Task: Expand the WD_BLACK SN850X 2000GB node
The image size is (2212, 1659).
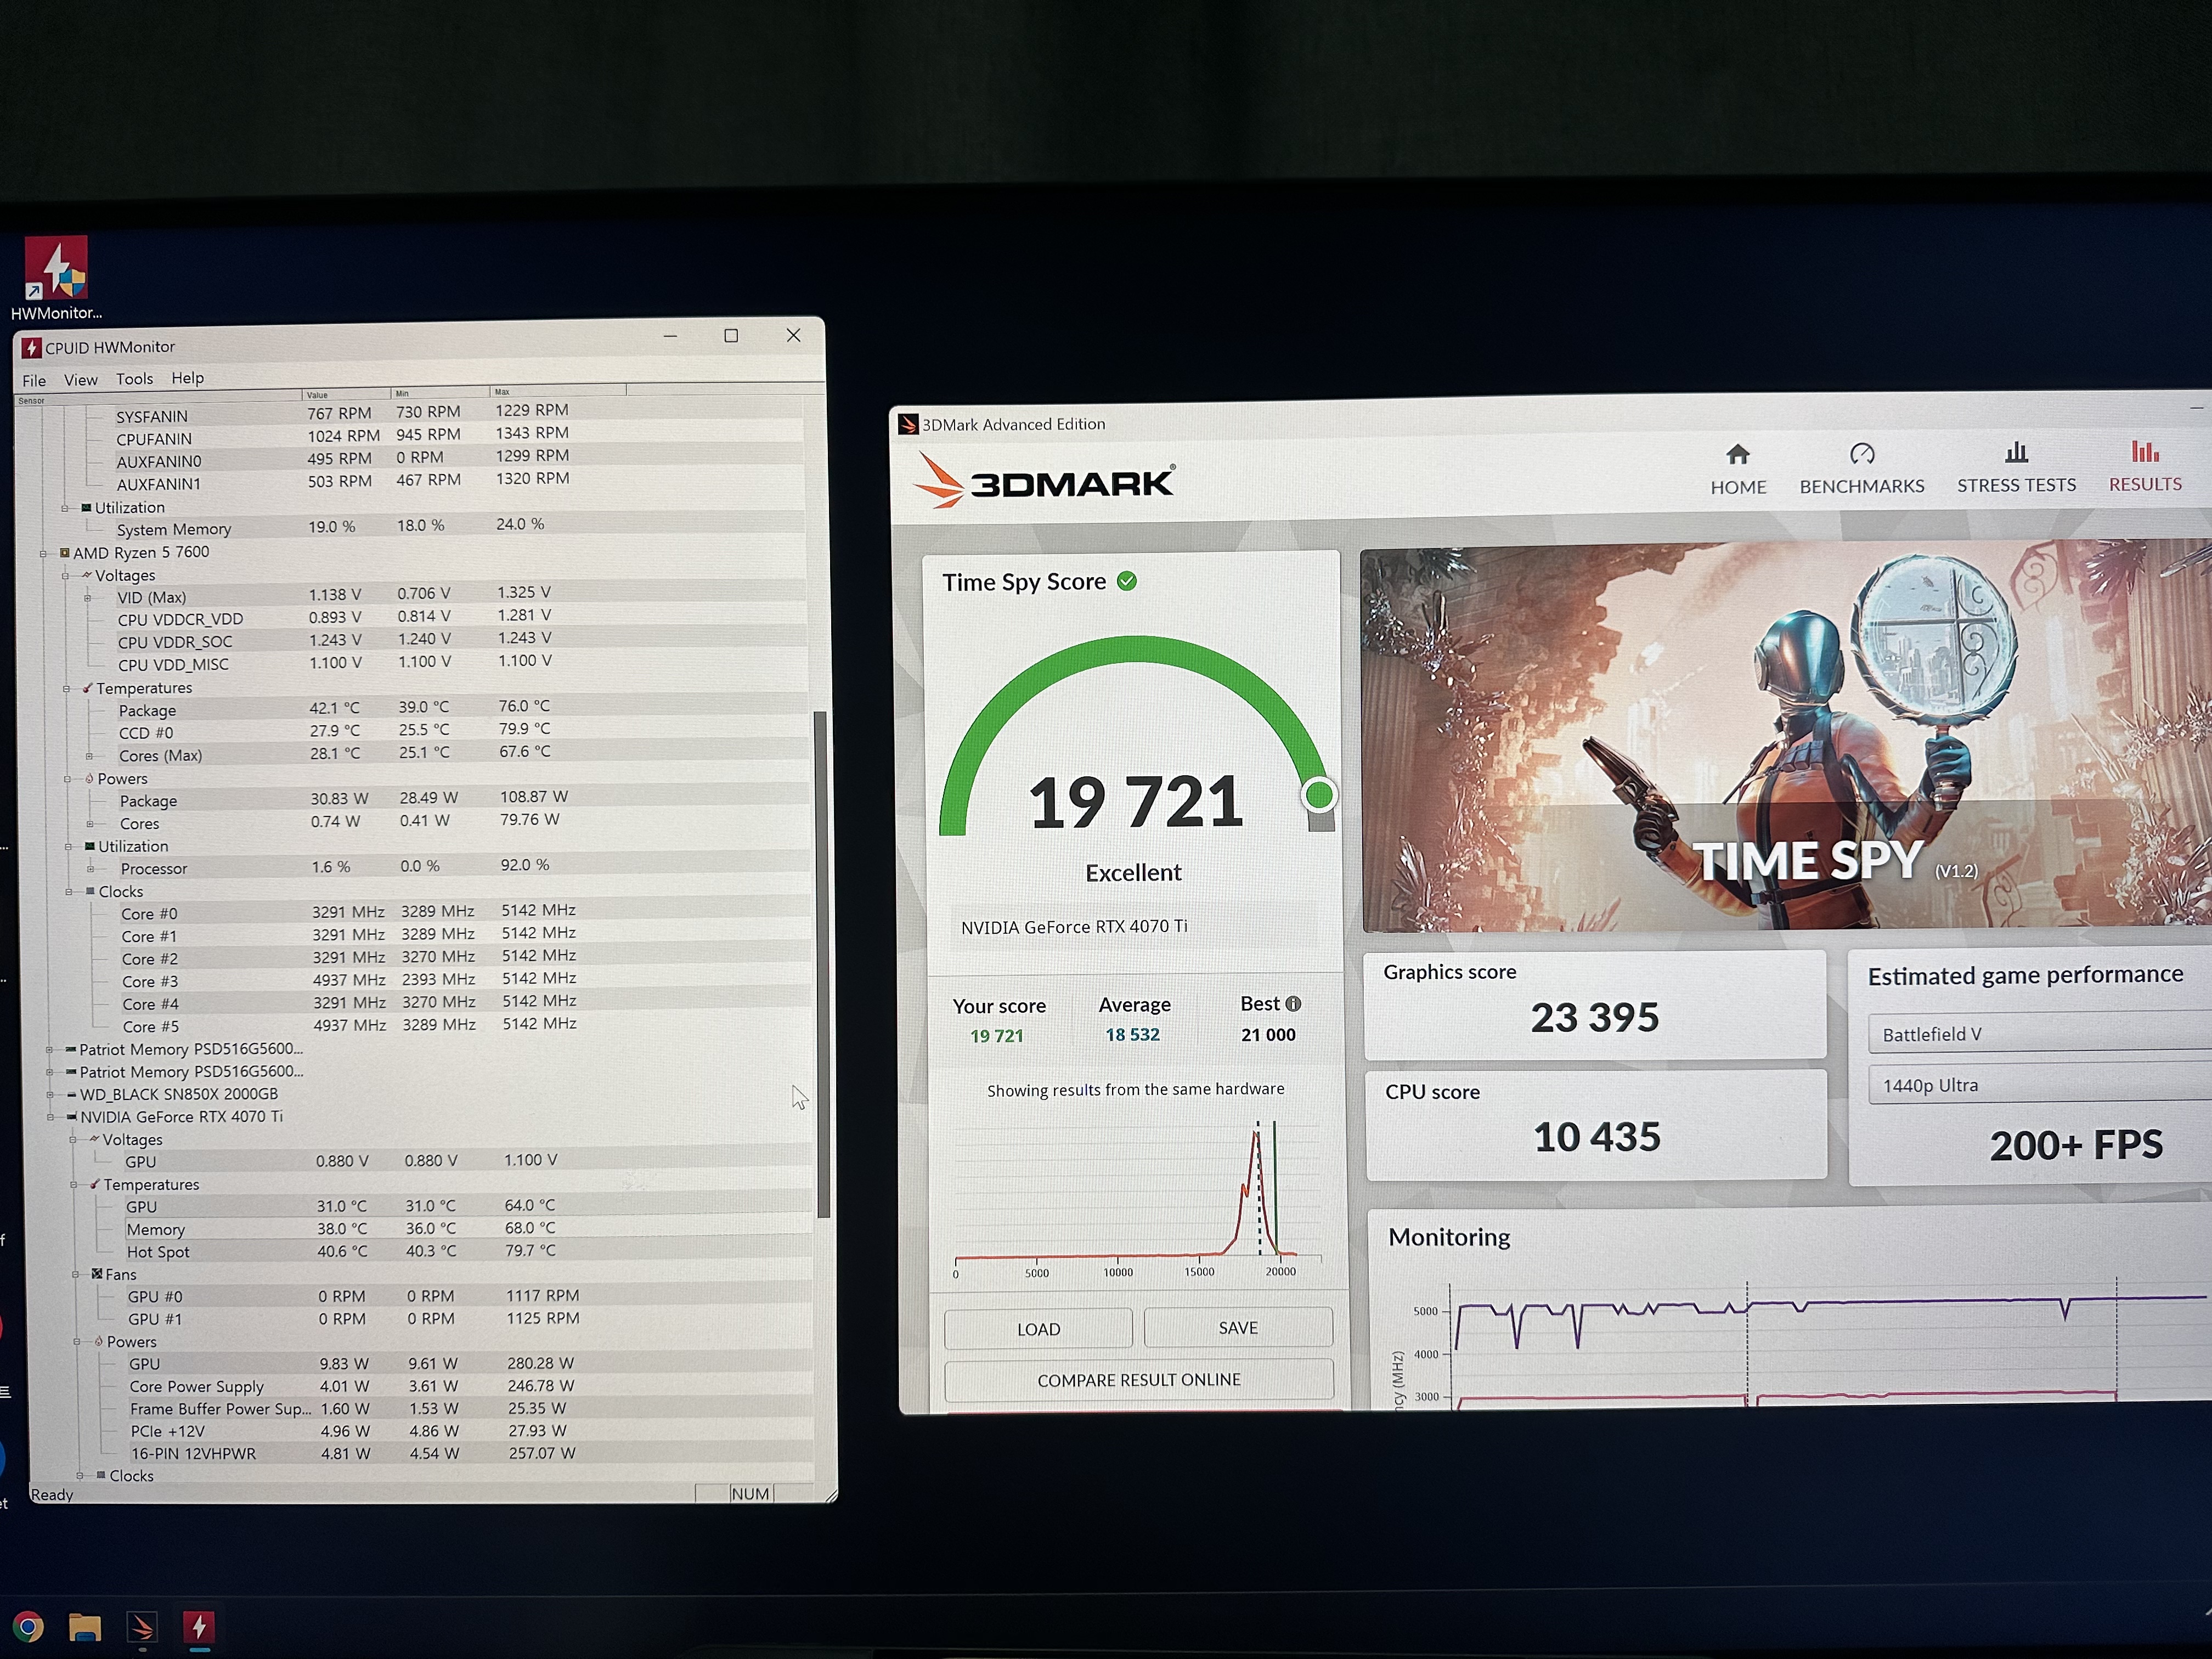Action: point(50,1095)
